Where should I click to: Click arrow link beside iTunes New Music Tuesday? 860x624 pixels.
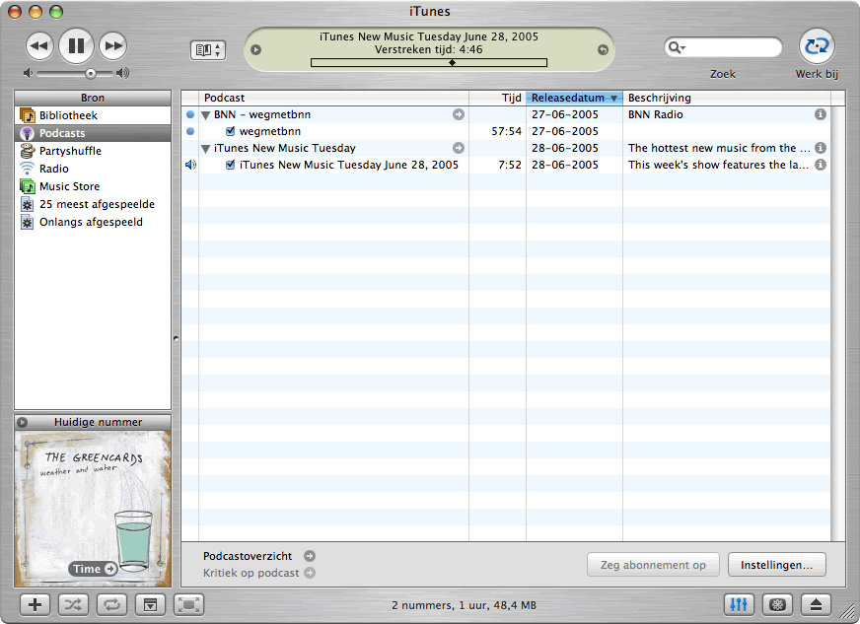(x=459, y=148)
